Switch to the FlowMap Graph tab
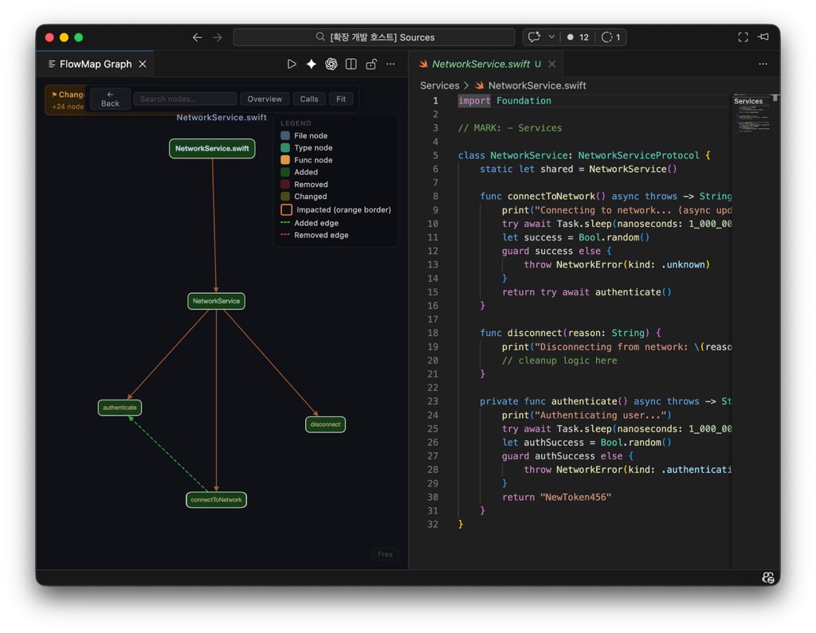816x633 pixels. [96, 64]
